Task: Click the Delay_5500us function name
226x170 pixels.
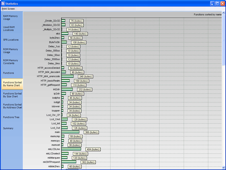Action: pyautogui.click(x=52, y=59)
